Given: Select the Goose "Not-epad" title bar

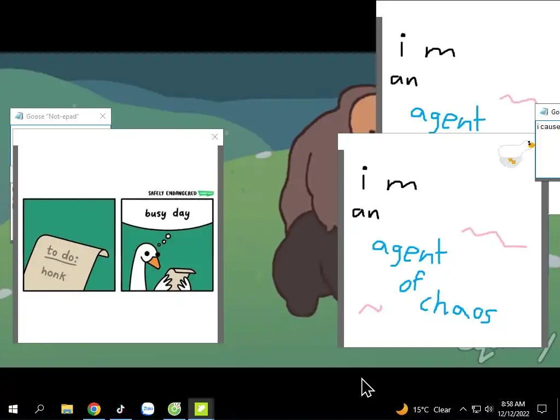Looking at the screenshot, I should pyautogui.click(x=61, y=116).
